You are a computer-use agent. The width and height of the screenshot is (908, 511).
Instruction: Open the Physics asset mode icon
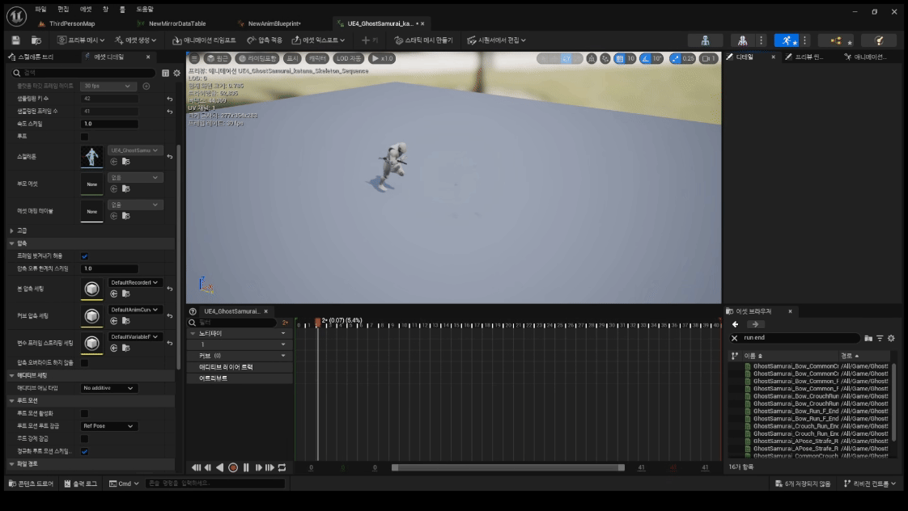click(879, 40)
